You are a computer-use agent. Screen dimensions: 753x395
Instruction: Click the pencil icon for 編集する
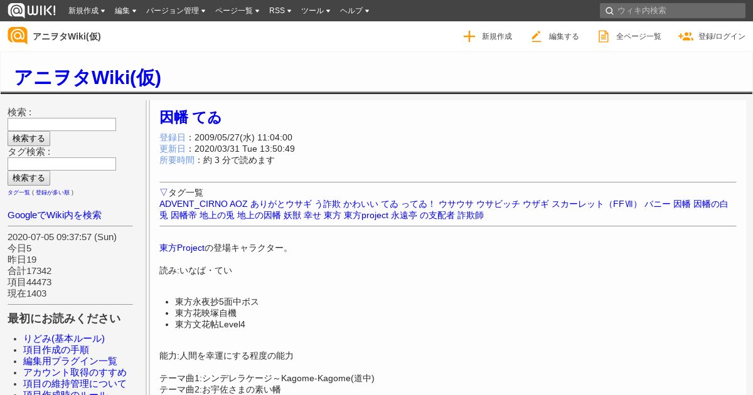(536, 36)
